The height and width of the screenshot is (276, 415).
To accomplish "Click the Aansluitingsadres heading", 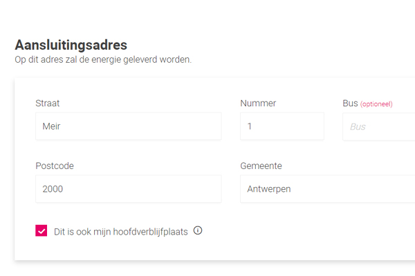I will (71, 45).
